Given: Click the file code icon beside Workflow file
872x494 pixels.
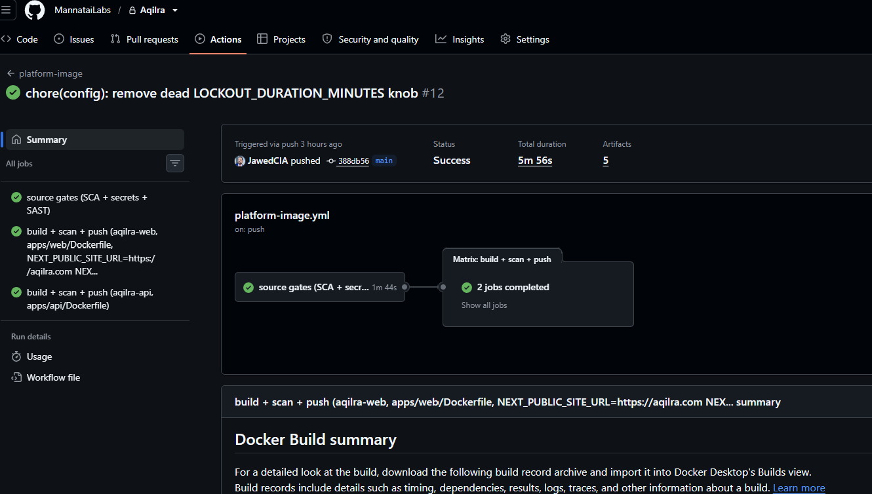Looking at the screenshot, I should click(16, 377).
